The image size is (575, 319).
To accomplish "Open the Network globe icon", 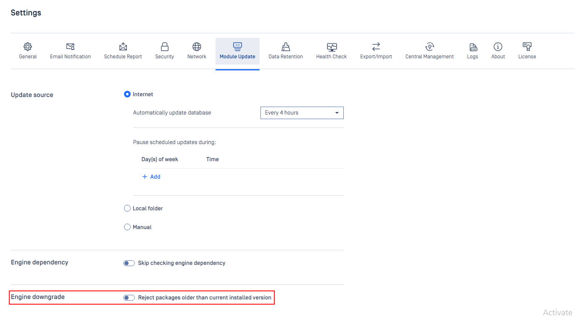I will (x=197, y=47).
